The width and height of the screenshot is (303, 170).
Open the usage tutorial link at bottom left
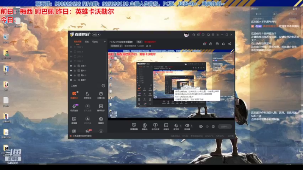point(81,136)
